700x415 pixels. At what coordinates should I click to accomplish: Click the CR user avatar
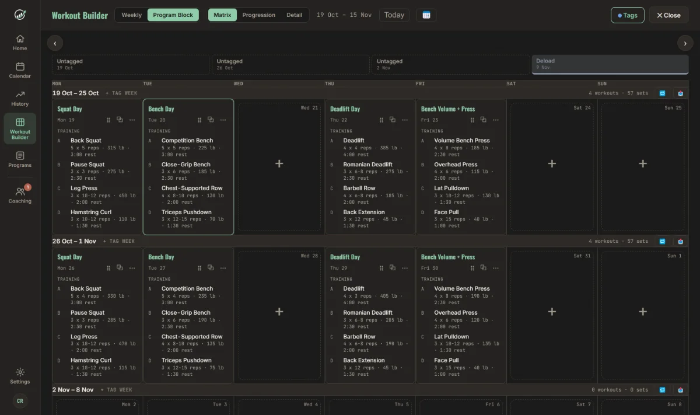pos(20,401)
